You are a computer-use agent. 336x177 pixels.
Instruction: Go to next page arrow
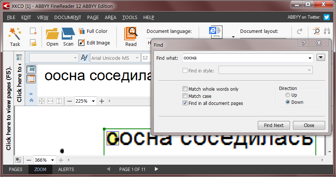pos(156,169)
